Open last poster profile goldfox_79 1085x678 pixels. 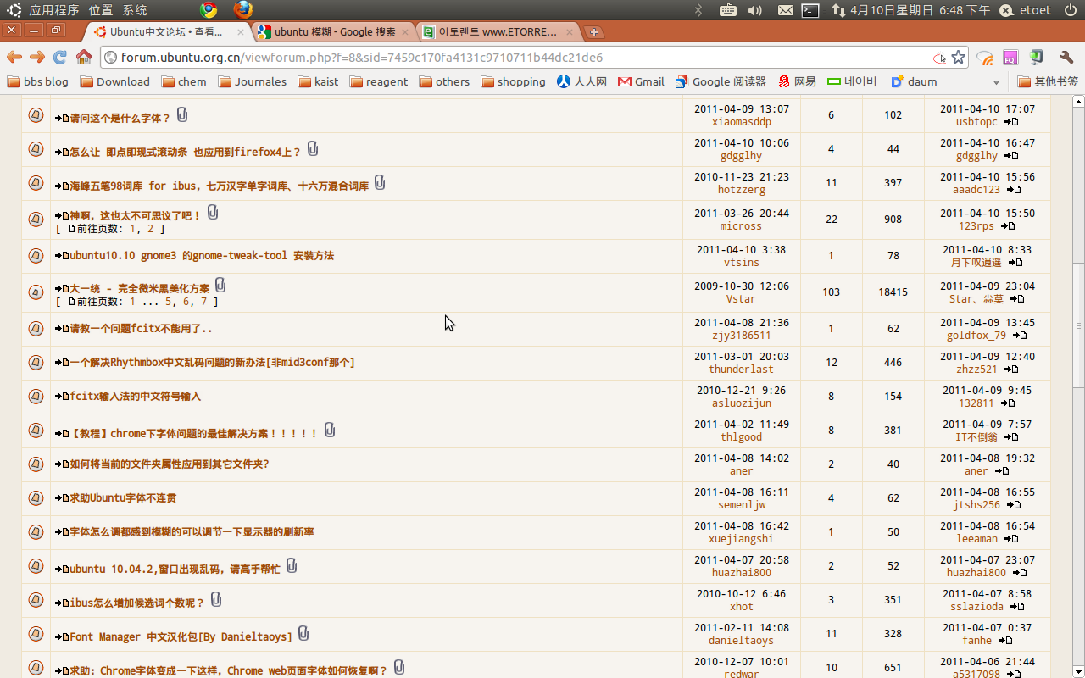[x=976, y=336]
